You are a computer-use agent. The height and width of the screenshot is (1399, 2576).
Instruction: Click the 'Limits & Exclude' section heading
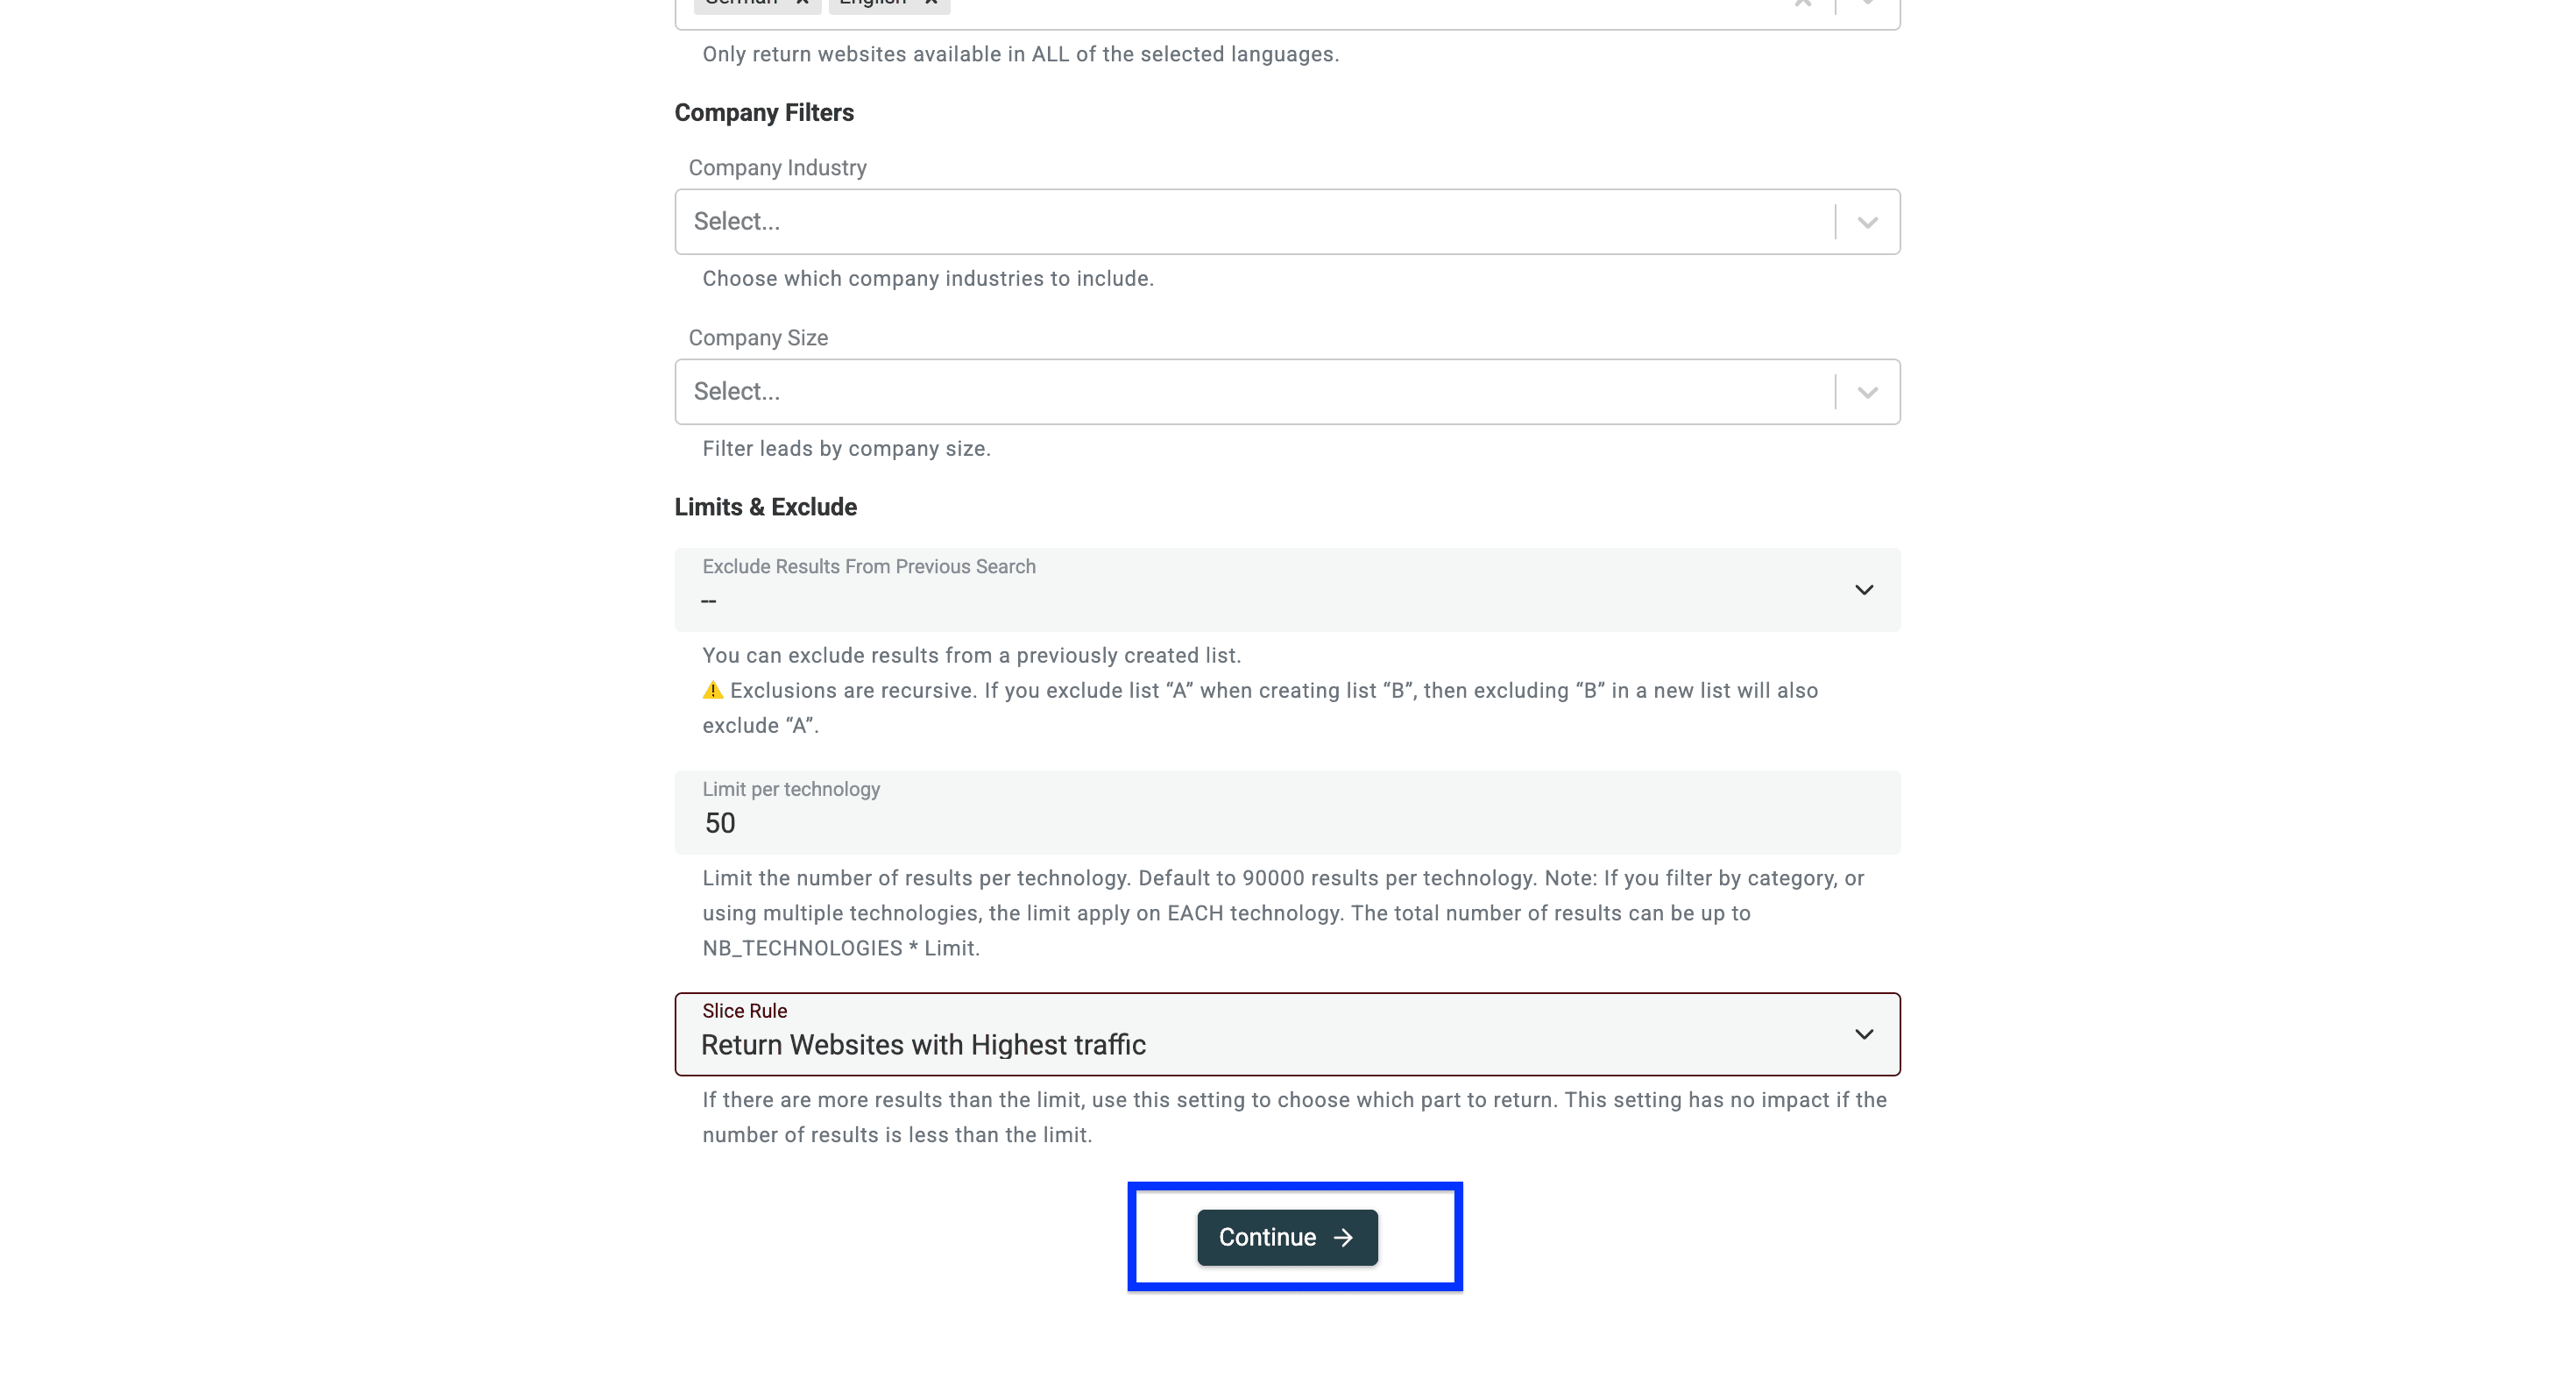pyautogui.click(x=765, y=508)
